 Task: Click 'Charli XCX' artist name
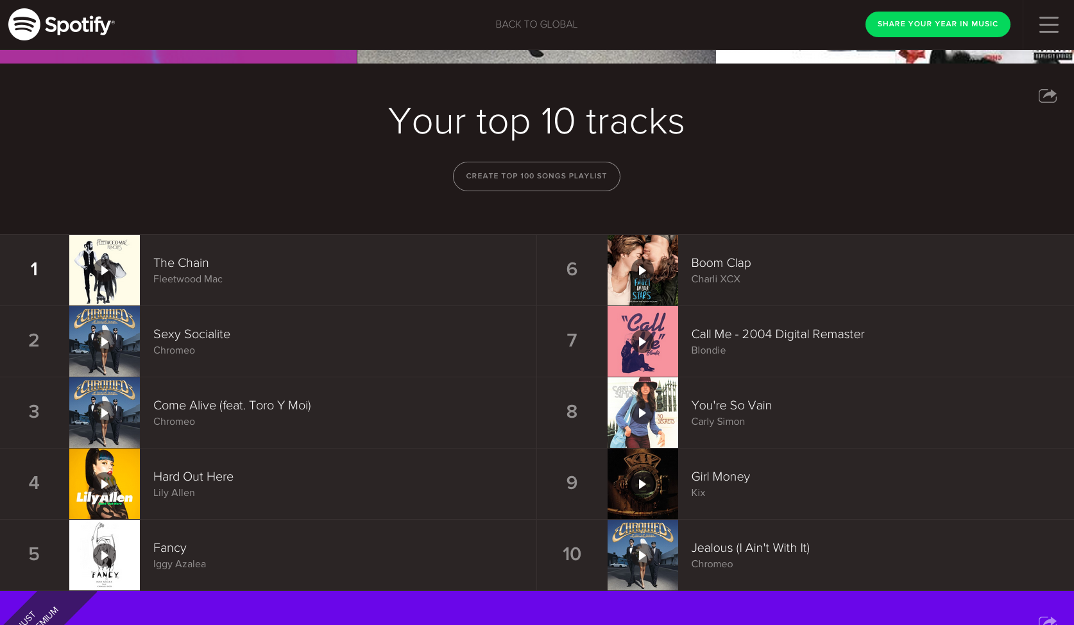716,279
